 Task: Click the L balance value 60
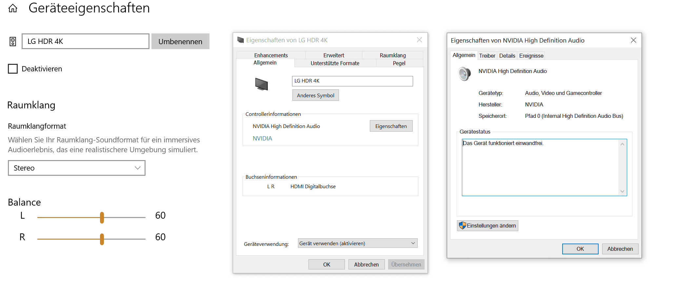click(160, 215)
